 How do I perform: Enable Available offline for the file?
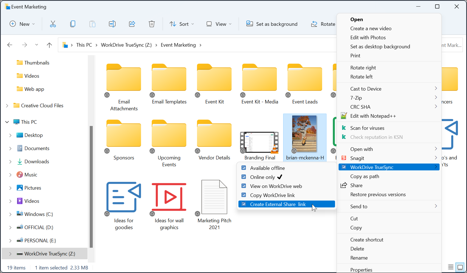click(267, 168)
